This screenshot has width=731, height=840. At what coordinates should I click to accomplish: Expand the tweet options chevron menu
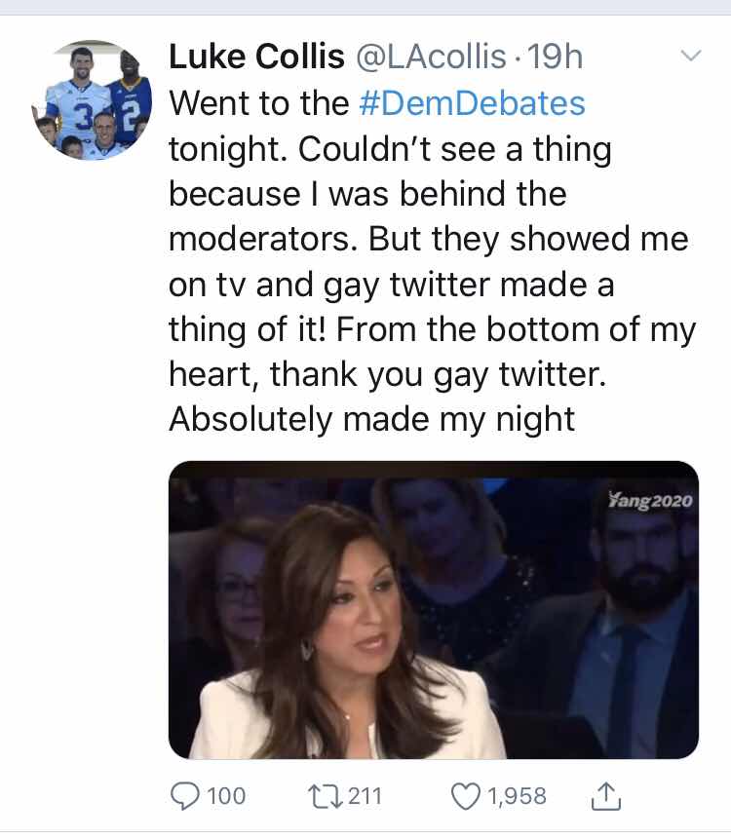pyautogui.click(x=691, y=56)
